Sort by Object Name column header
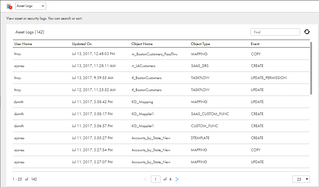Screen dimensions: 319x187 coord(142,44)
